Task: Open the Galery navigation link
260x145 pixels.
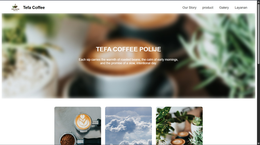Action: point(224,8)
